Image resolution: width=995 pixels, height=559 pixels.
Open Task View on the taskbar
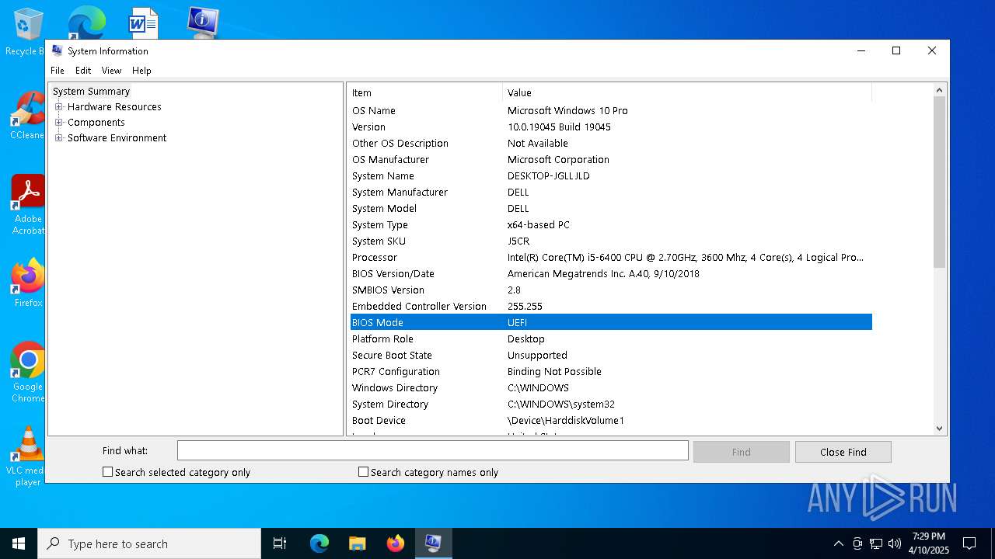pos(280,543)
